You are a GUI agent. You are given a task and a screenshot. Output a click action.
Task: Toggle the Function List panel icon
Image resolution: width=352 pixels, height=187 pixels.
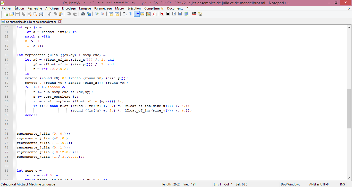[x=154, y=14]
